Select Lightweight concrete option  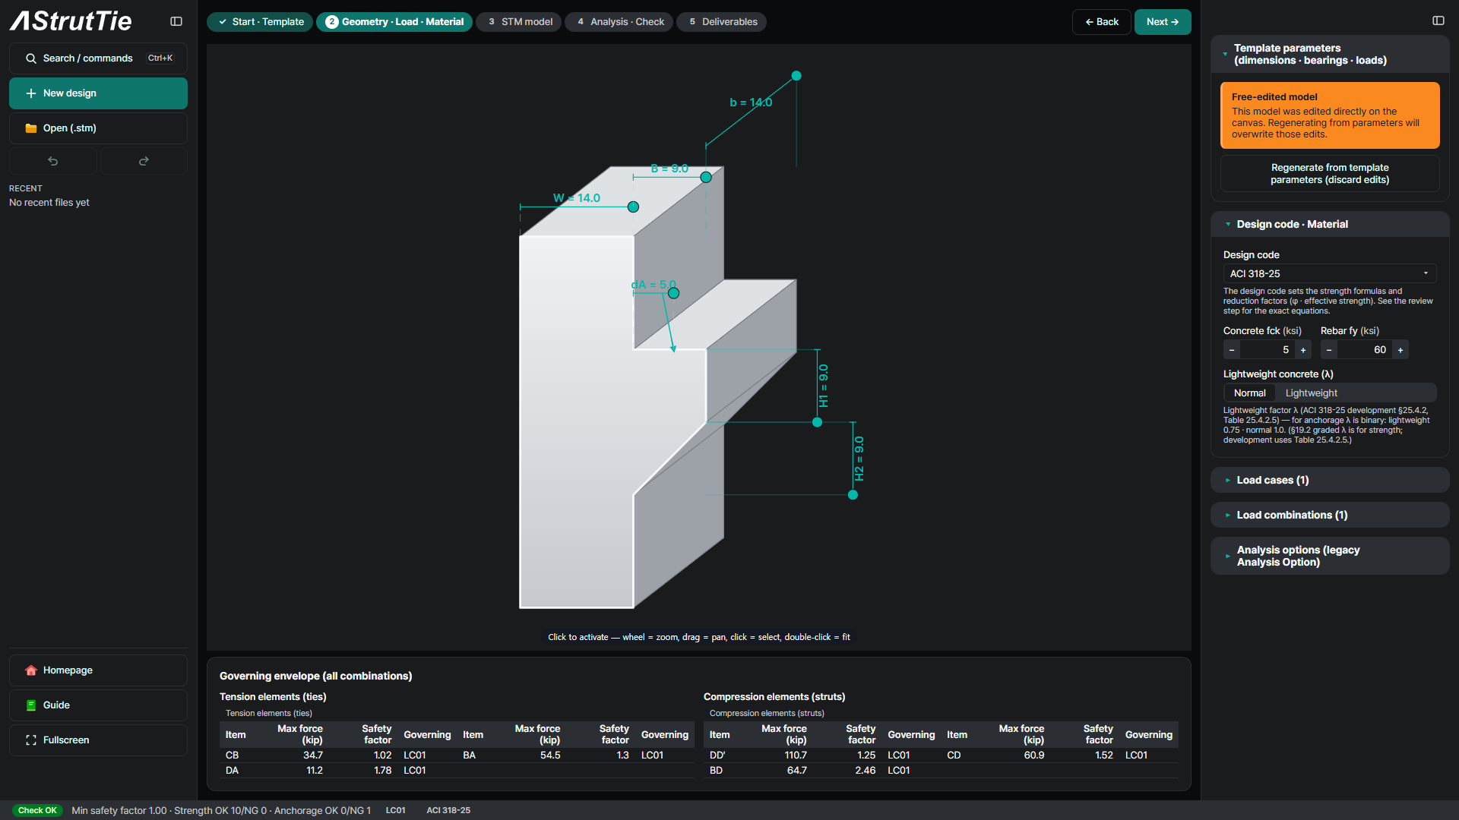click(1312, 393)
